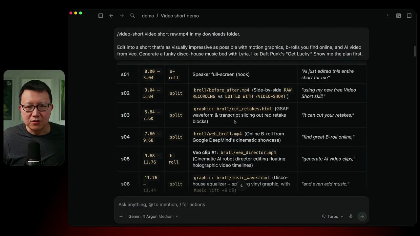Screen dimensions: 420x236
Task: Click the 'Video short demo' breadcrumb
Action: coord(180,16)
